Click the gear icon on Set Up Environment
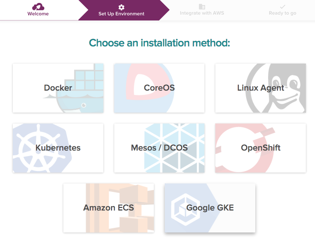 121,7
